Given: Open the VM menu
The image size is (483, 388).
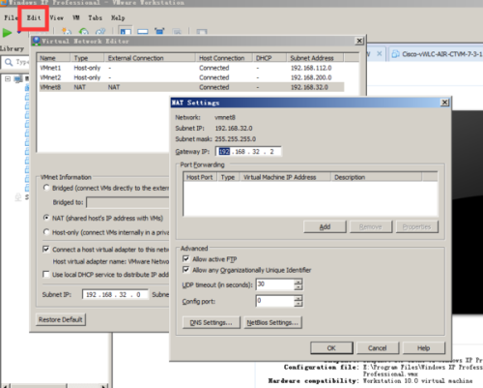Looking at the screenshot, I should click(x=76, y=17).
